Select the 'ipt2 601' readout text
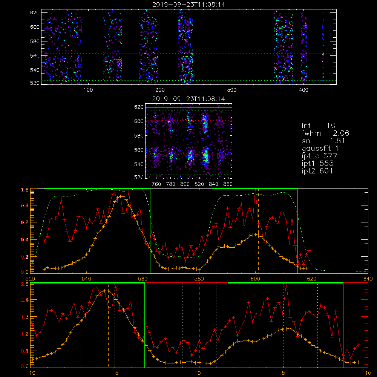Image resolution: width=377 pixels, height=377 pixels. (x=317, y=171)
